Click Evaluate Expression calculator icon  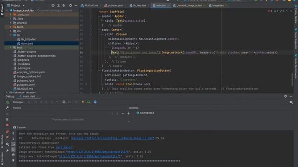[x=64, y=102]
